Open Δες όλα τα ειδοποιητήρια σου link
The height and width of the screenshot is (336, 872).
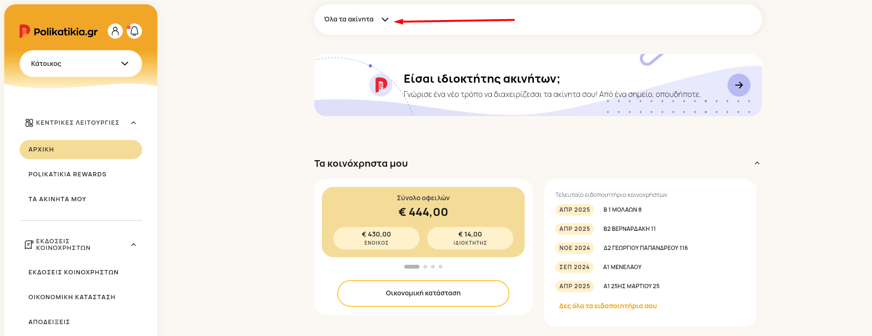(x=608, y=306)
